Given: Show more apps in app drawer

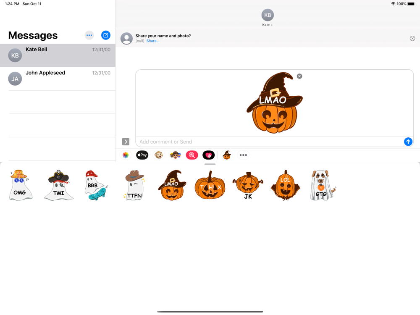Looking at the screenshot, I should pos(243,155).
